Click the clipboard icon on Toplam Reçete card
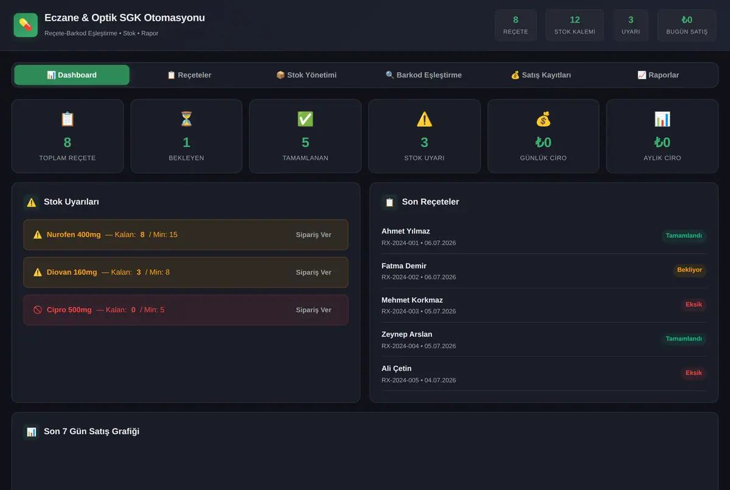Screen dimensions: 730x490 tap(68, 119)
